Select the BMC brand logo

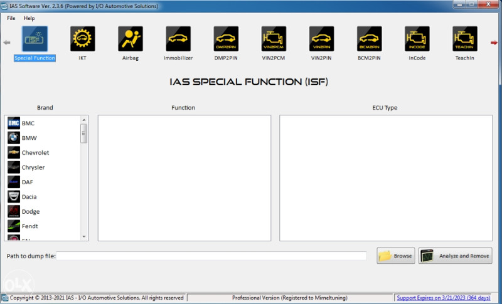pyautogui.click(x=14, y=123)
